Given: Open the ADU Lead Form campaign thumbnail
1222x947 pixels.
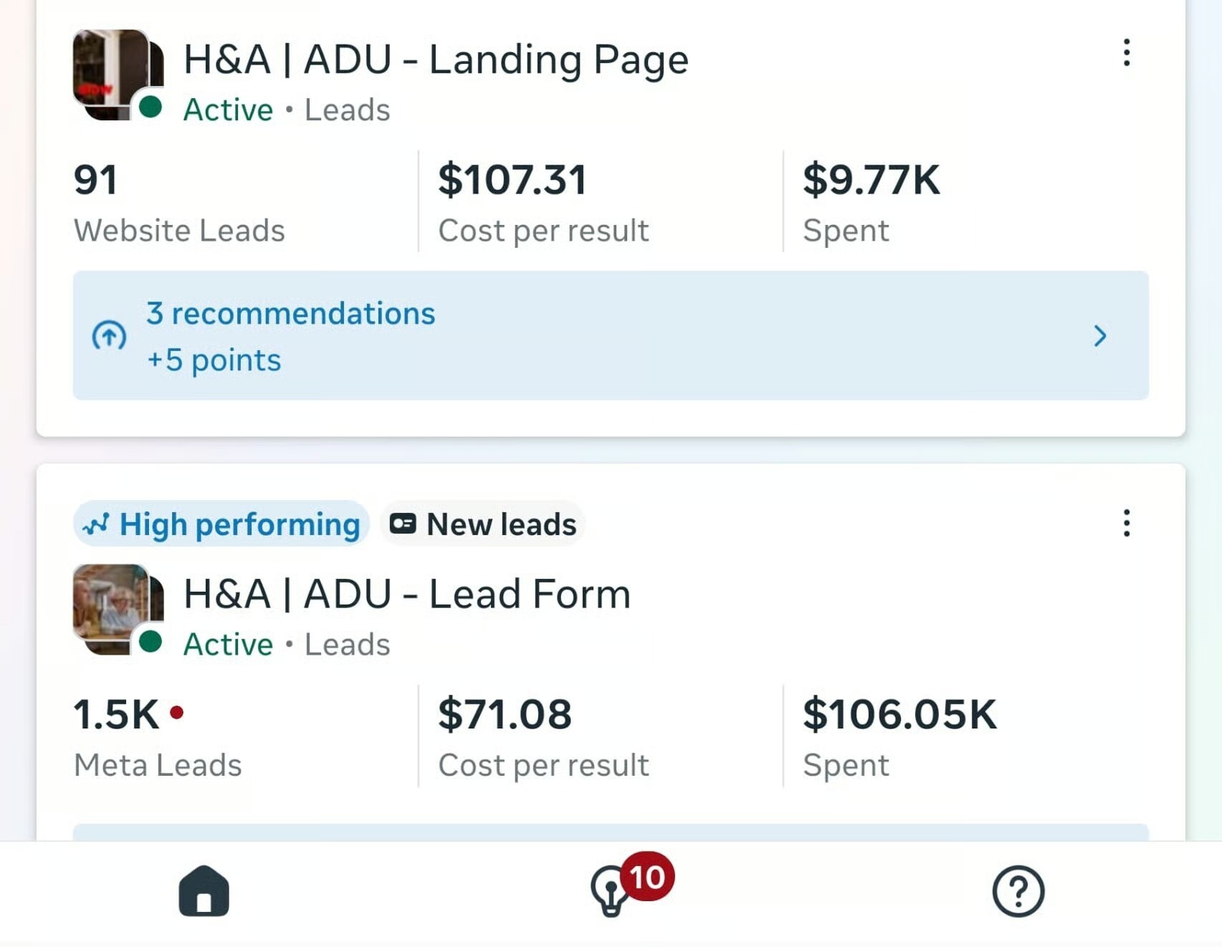Looking at the screenshot, I should click(x=117, y=609).
